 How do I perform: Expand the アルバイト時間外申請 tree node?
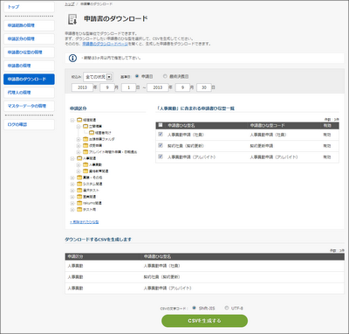pos(79,152)
